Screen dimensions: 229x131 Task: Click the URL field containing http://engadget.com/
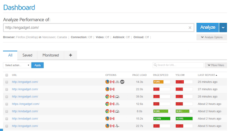click(98, 28)
